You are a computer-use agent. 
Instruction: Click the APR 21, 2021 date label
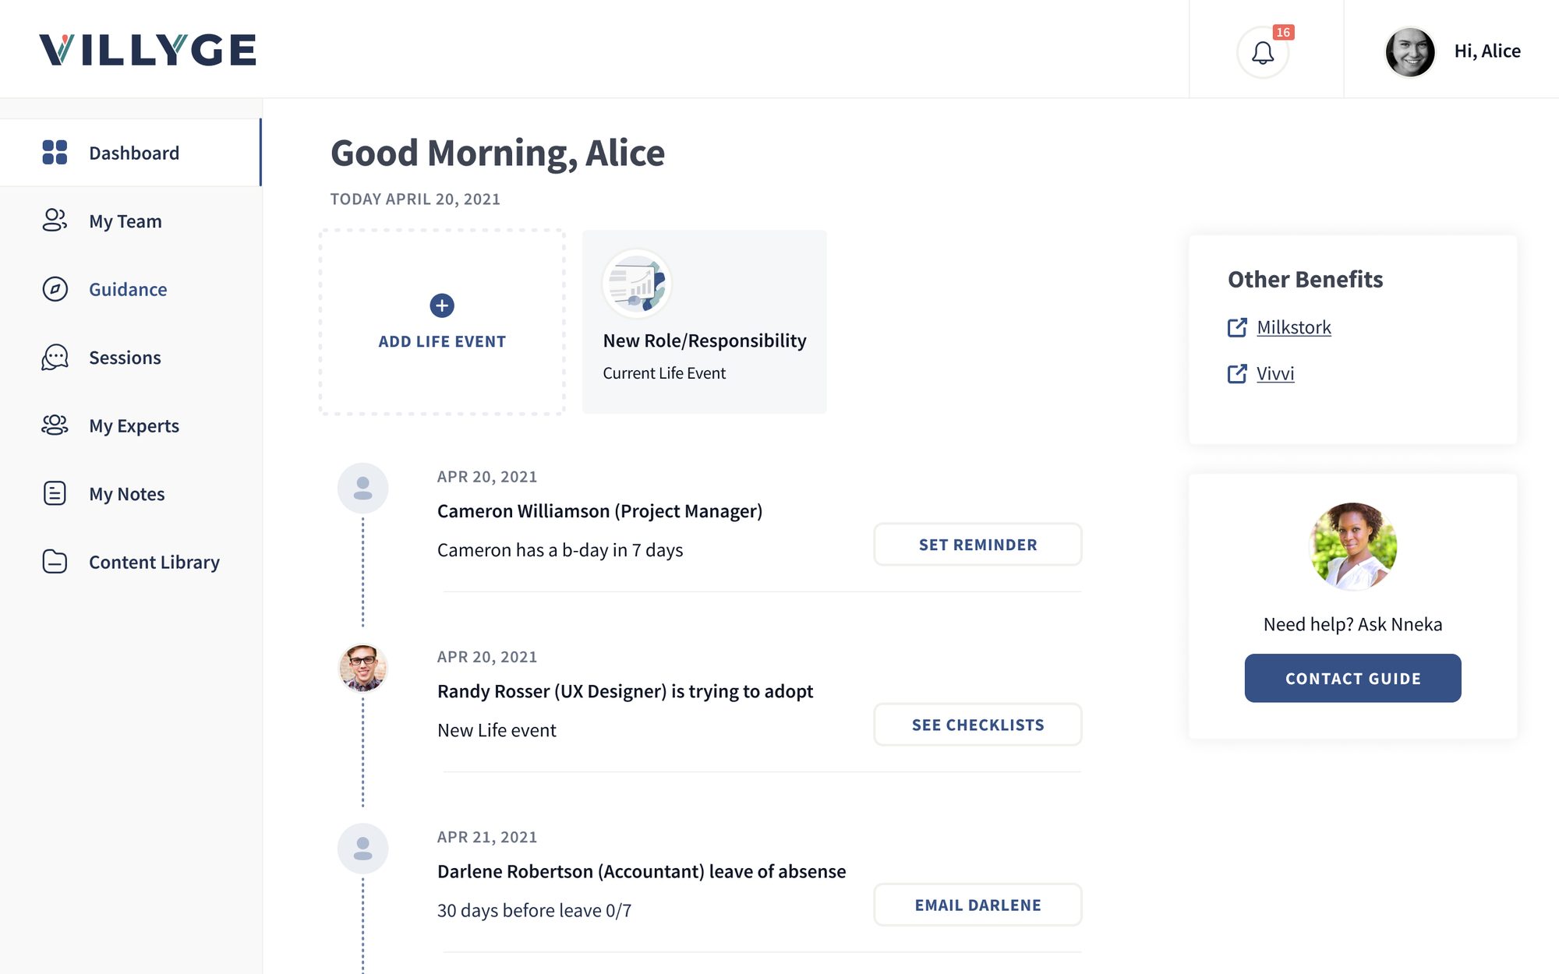(x=487, y=837)
